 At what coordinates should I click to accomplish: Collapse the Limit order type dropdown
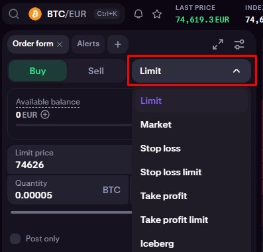click(191, 71)
